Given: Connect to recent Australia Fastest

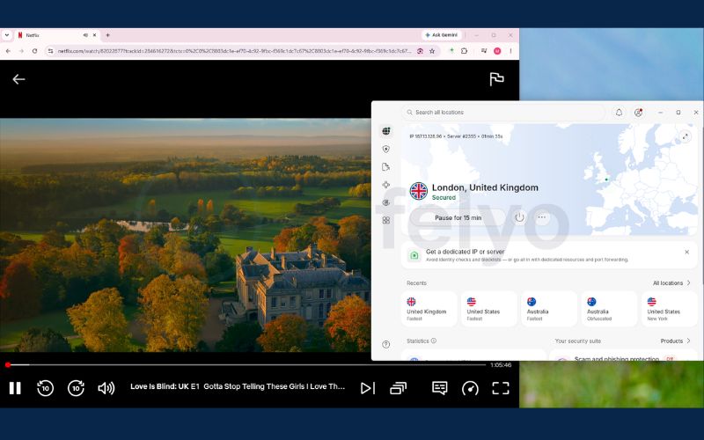Looking at the screenshot, I should tap(549, 309).
